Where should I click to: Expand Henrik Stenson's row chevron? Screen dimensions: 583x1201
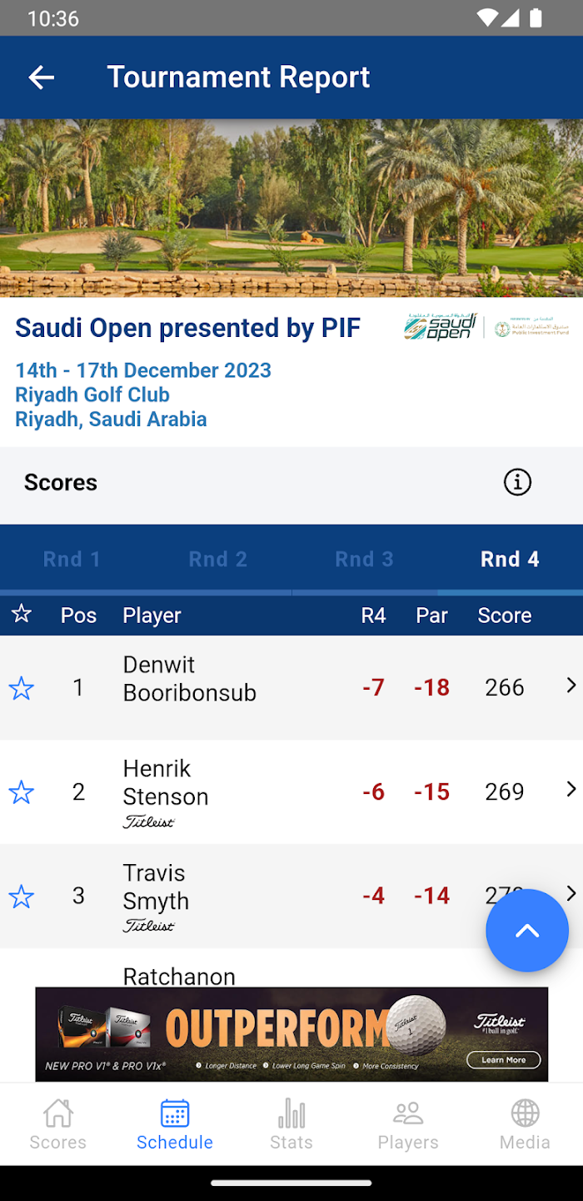point(571,789)
